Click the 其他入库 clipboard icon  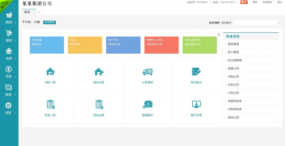click(51, 104)
